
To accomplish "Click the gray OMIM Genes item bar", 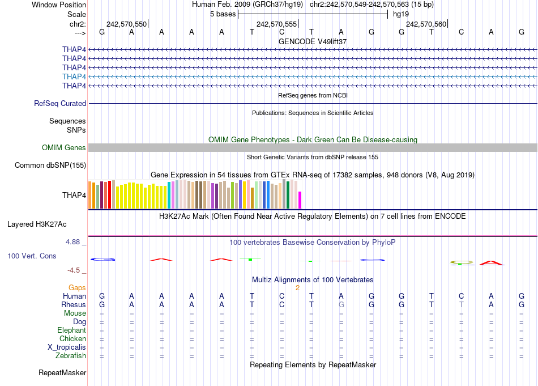I will click(313, 148).
